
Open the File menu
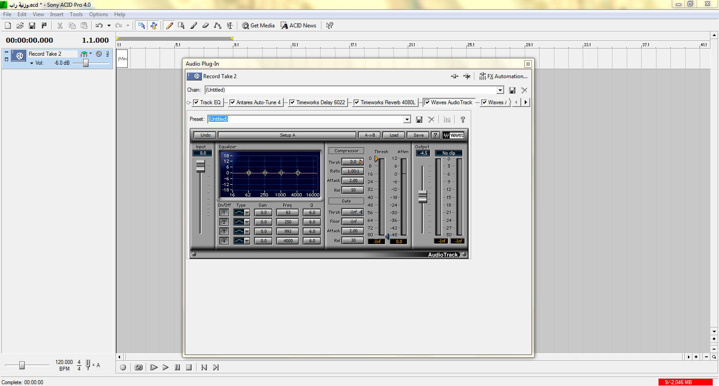pyautogui.click(x=7, y=14)
